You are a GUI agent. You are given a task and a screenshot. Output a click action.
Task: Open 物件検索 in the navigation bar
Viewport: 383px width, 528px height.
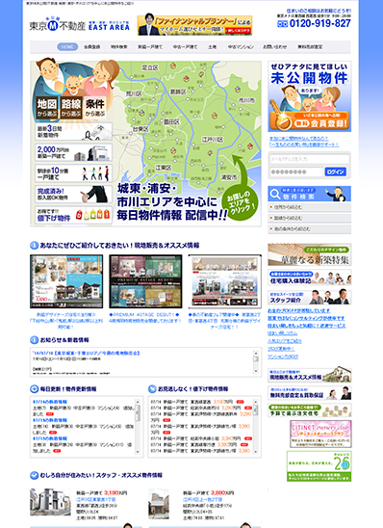tap(119, 47)
